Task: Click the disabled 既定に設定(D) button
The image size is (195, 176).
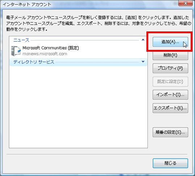Action: [170, 82]
